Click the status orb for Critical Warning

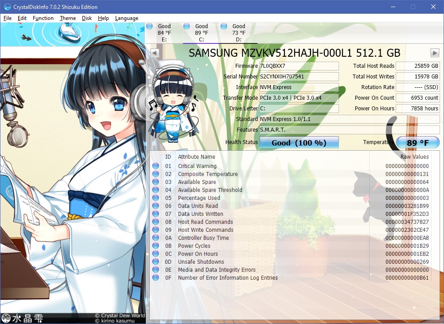pyautogui.click(x=156, y=166)
